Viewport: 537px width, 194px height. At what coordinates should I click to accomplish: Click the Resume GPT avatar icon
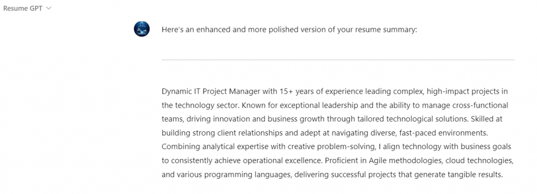pos(142,29)
